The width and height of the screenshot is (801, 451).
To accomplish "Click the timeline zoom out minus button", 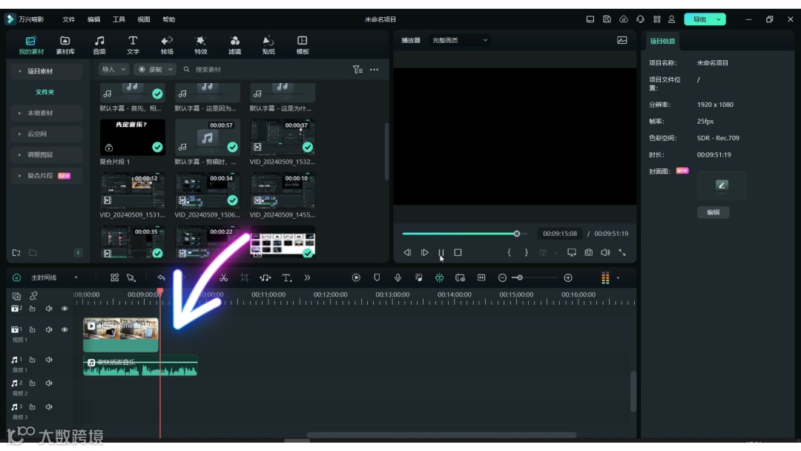I will click(x=502, y=277).
